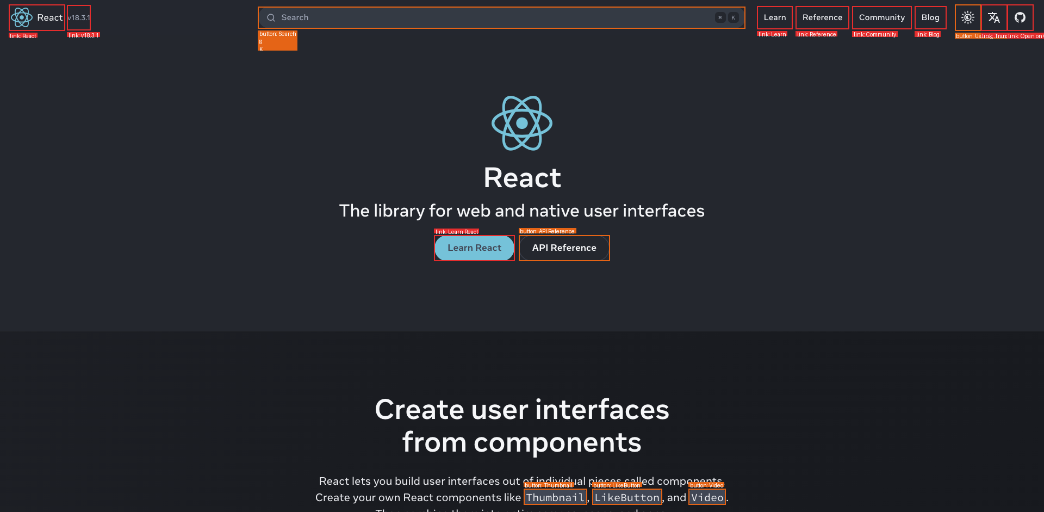1044x512 pixels.
Task: Open the Translations icon link
Action: click(x=993, y=17)
